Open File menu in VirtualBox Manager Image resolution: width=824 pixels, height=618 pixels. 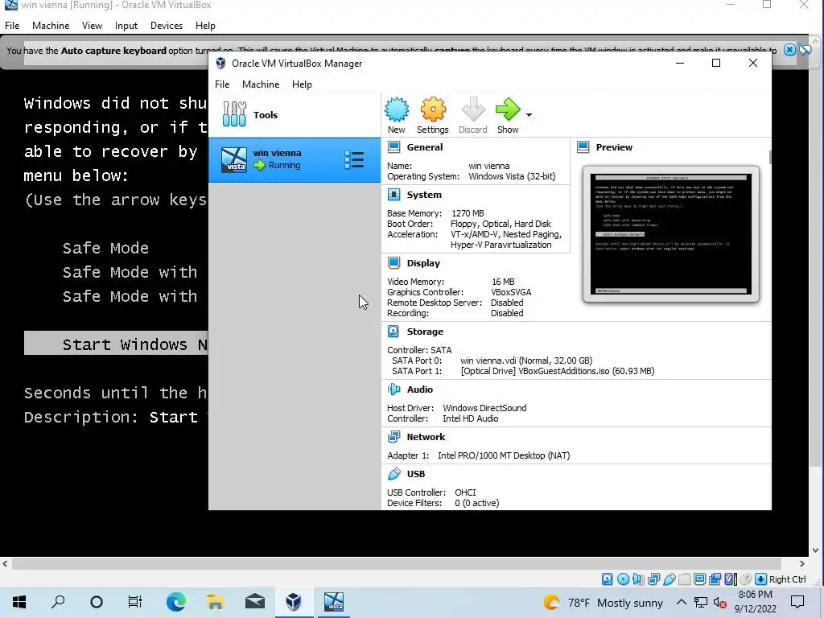pos(222,84)
